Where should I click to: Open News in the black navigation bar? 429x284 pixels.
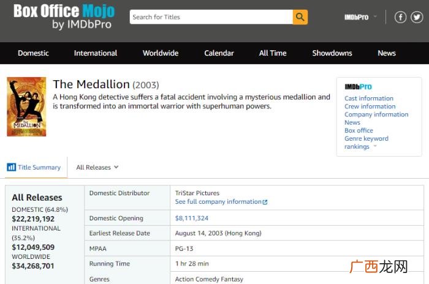tap(387, 53)
